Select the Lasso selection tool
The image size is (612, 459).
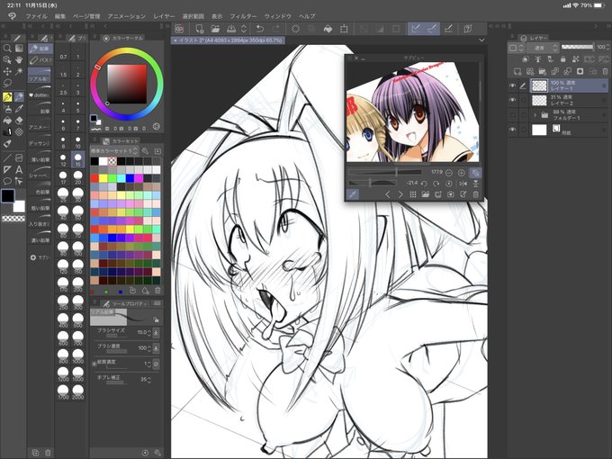tap(7, 83)
